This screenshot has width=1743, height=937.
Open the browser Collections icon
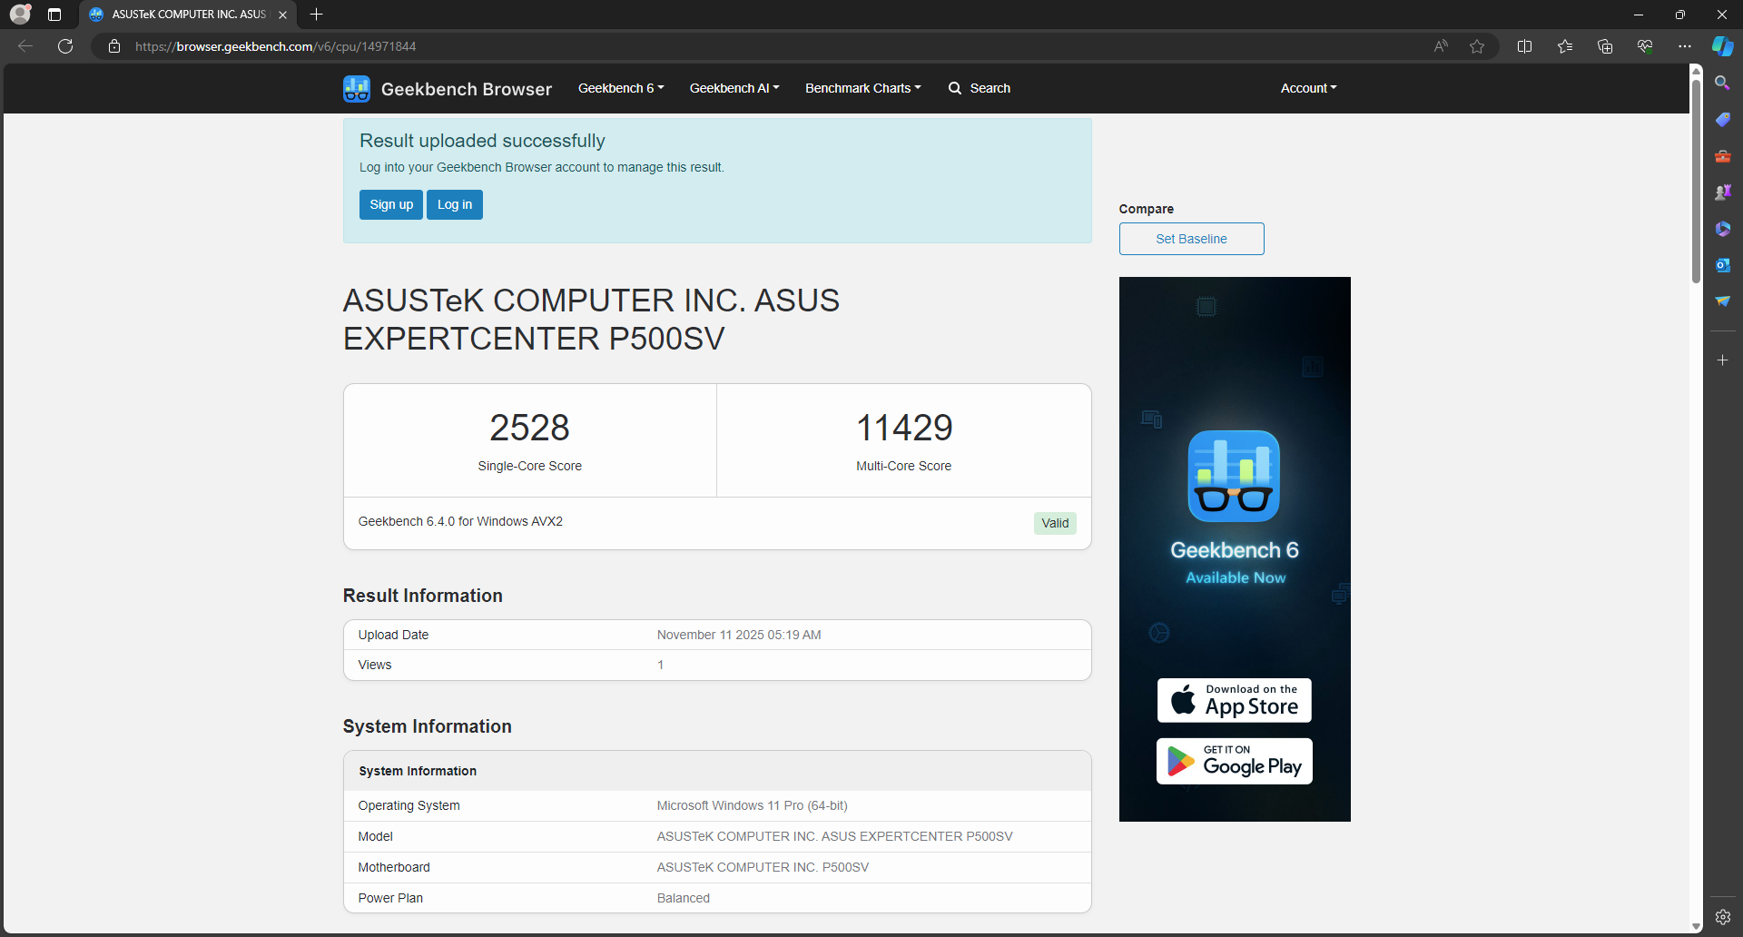pyautogui.click(x=1604, y=46)
